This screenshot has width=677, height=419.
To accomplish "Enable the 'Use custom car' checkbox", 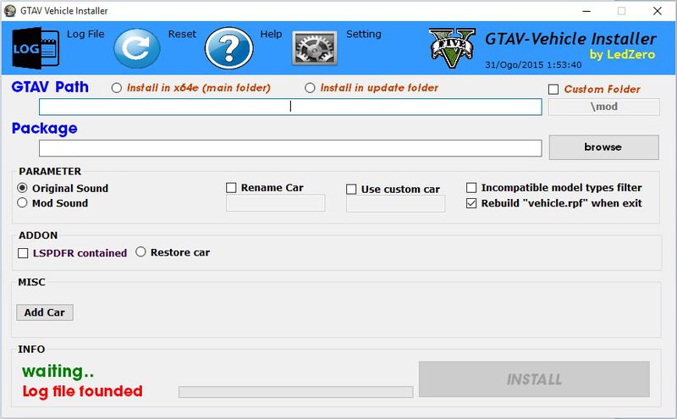I will tap(351, 190).
